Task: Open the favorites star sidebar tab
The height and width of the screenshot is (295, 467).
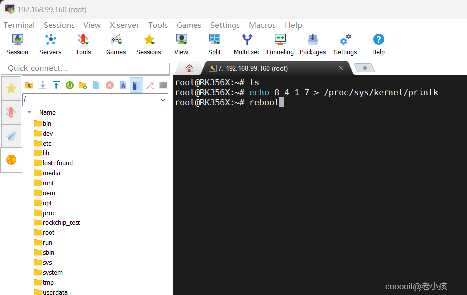Action: point(11,88)
